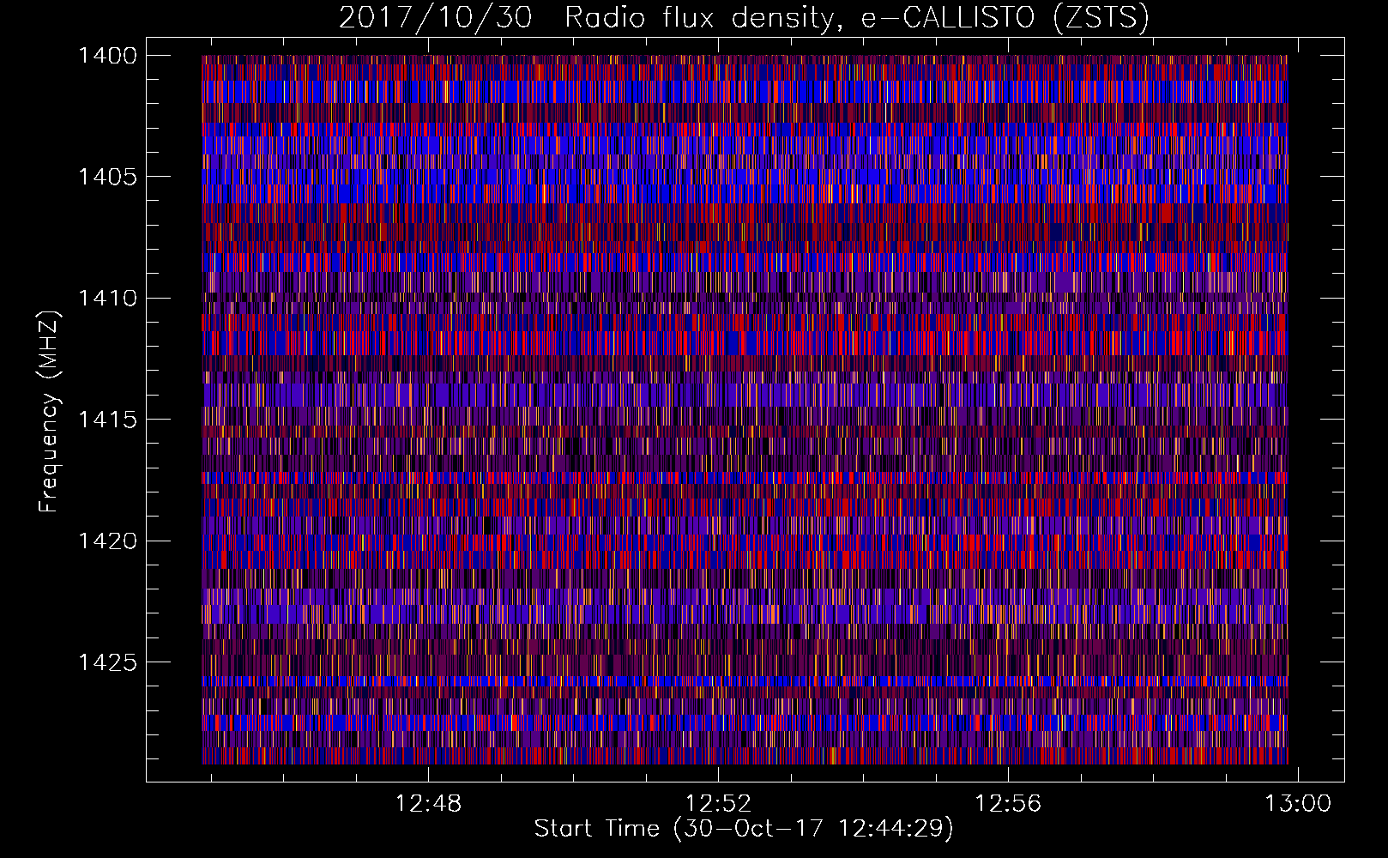Select the 1400 frequency axis label
This screenshot has height=858, width=1388.
(107, 56)
